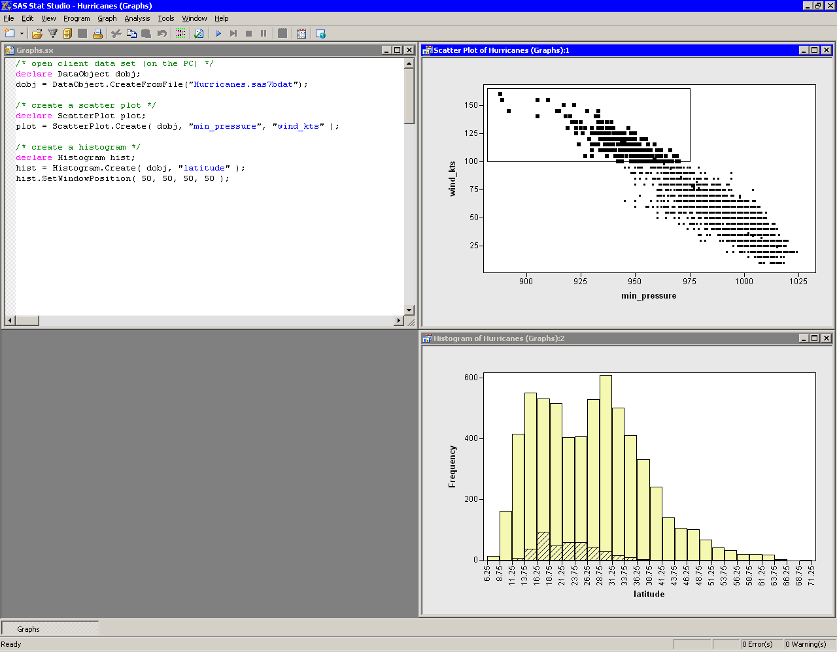
Task: Click the New document toolbar icon
Action: click(x=10, y=33)
